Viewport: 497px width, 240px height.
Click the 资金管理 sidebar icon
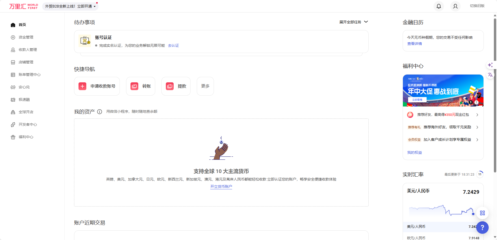13,37
